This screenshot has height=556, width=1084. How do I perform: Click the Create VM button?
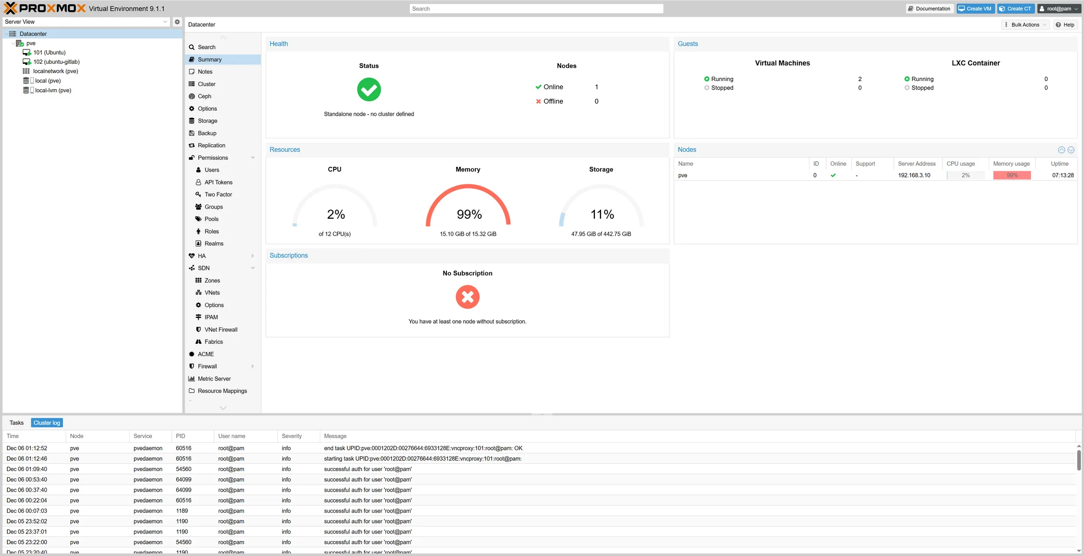975,9
